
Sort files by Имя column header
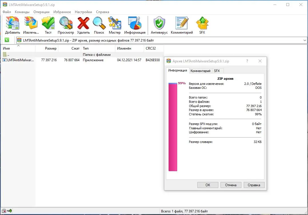18,48
